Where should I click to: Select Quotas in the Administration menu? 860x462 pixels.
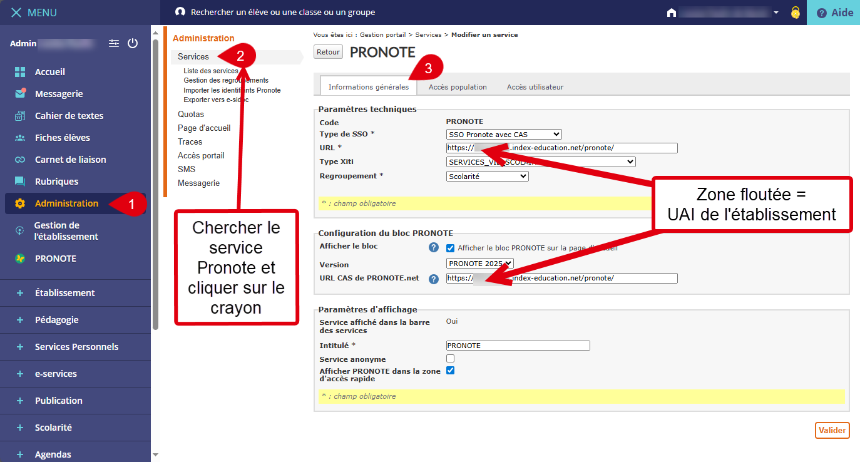click(191, 115)
